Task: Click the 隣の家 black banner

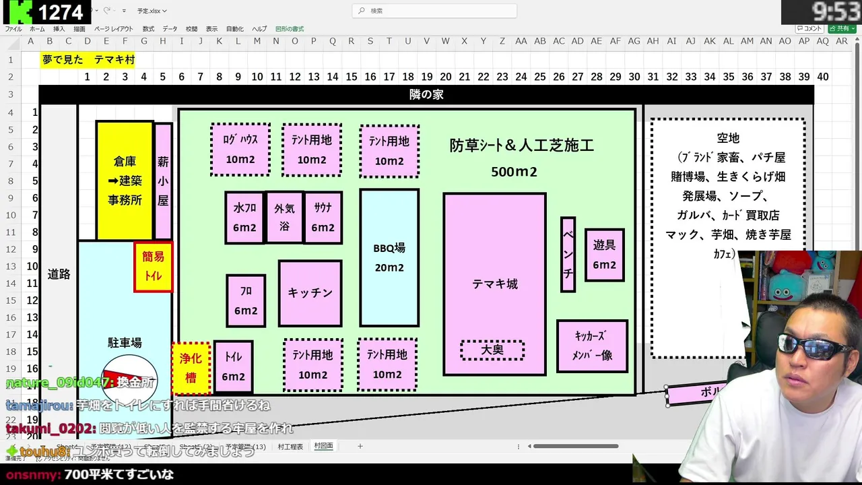Action: click(x=426, y=95)
